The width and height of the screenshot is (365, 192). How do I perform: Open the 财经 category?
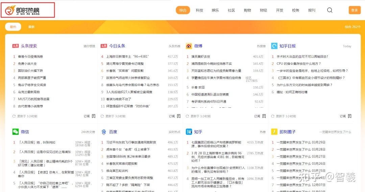(x=264, y=10)
